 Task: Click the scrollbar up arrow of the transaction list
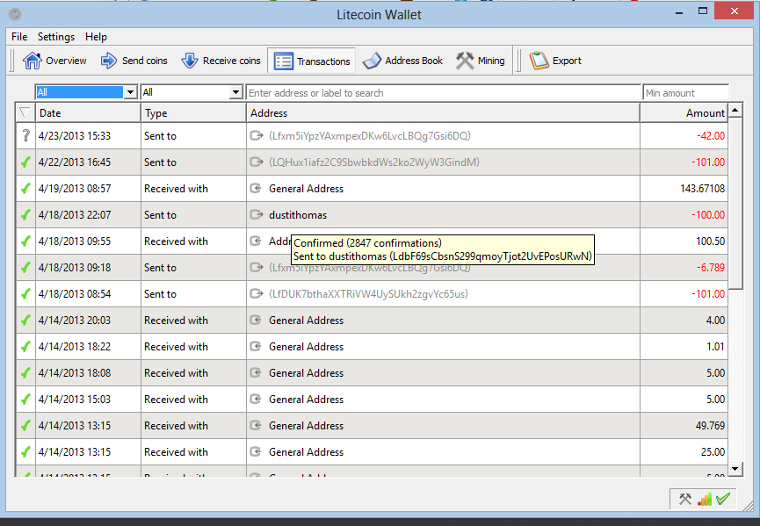(735, 111)
